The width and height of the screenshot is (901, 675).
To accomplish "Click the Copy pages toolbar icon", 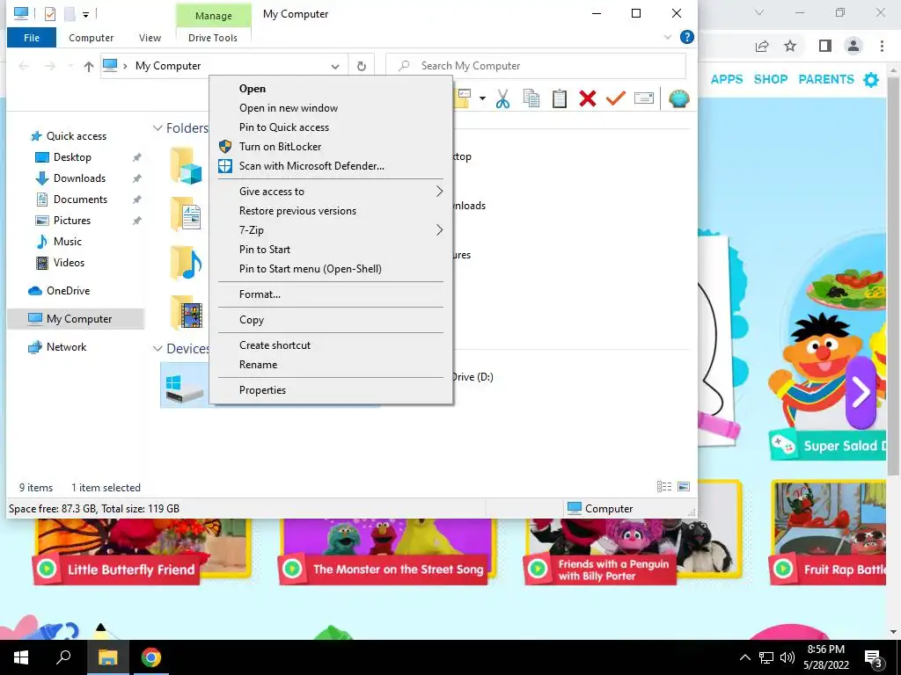I will click(531, 98).
